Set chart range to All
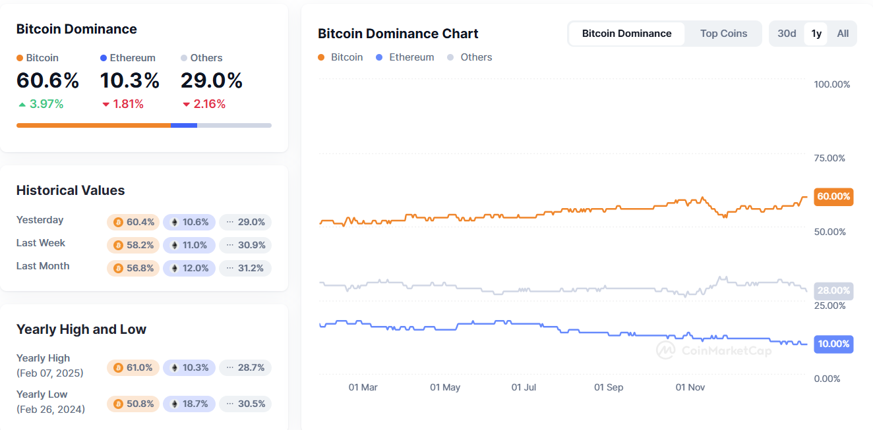The width and height of the screenshot is (873, 430). [843, 34]
